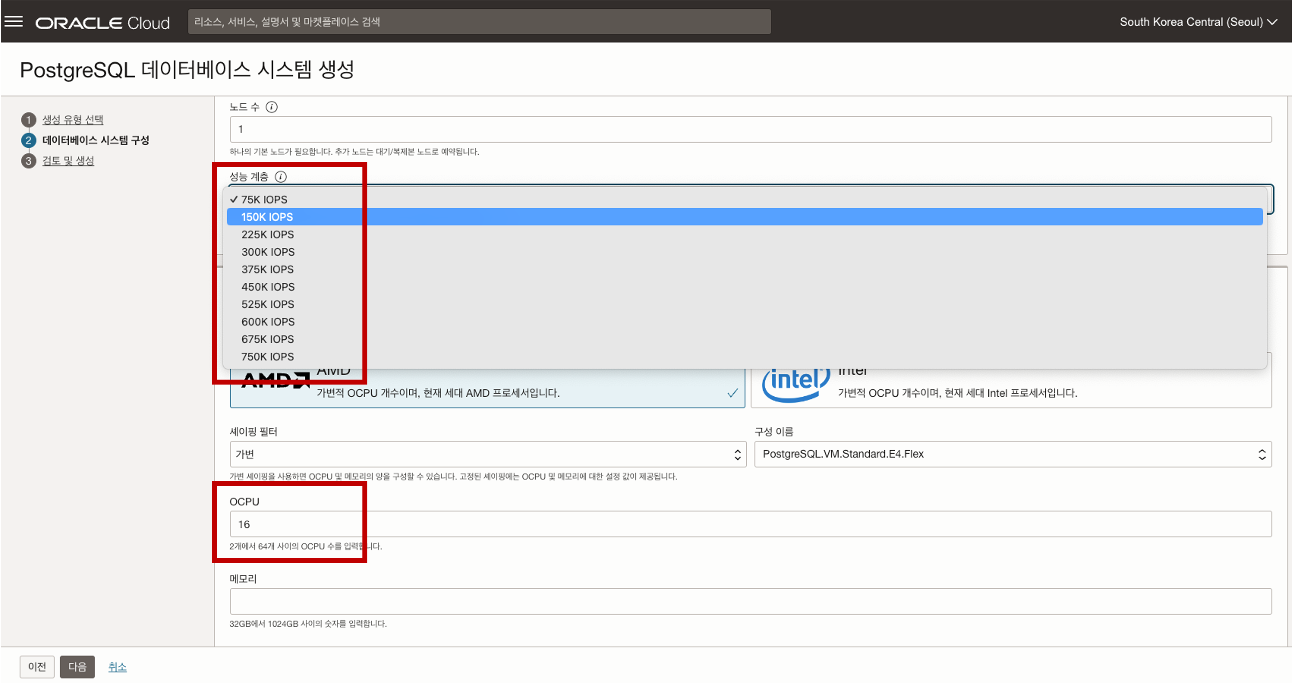Click the resource search box
1293x684 pixels.
pyautogui.click(x=479, y=21)
